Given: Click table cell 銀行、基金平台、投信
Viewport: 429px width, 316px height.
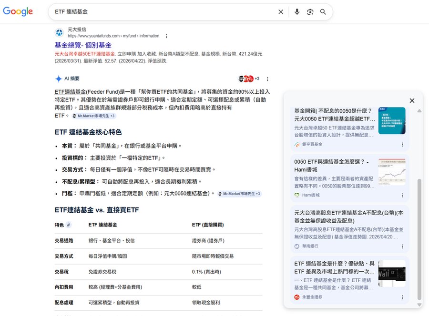Looking at the screenshot, I should pos(112,241).
